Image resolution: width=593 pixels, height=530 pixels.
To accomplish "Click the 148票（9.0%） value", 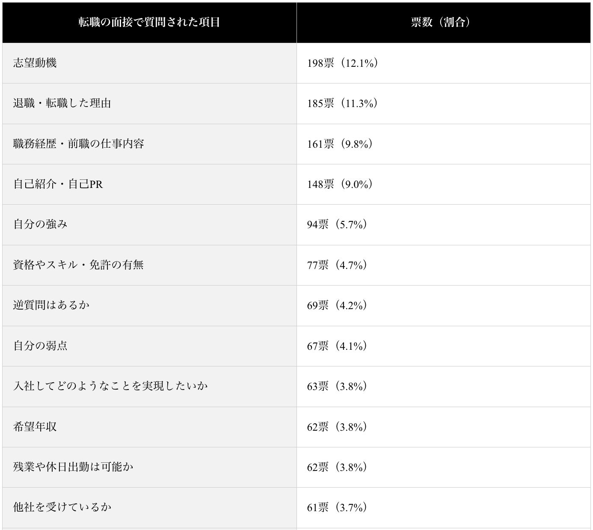I will pos(340,184).
